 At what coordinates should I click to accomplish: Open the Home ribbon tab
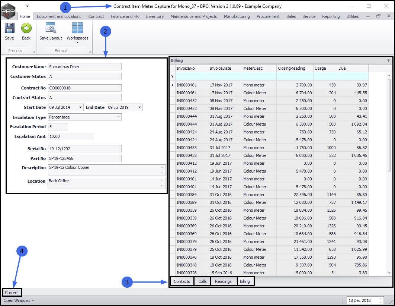point(25,16)
